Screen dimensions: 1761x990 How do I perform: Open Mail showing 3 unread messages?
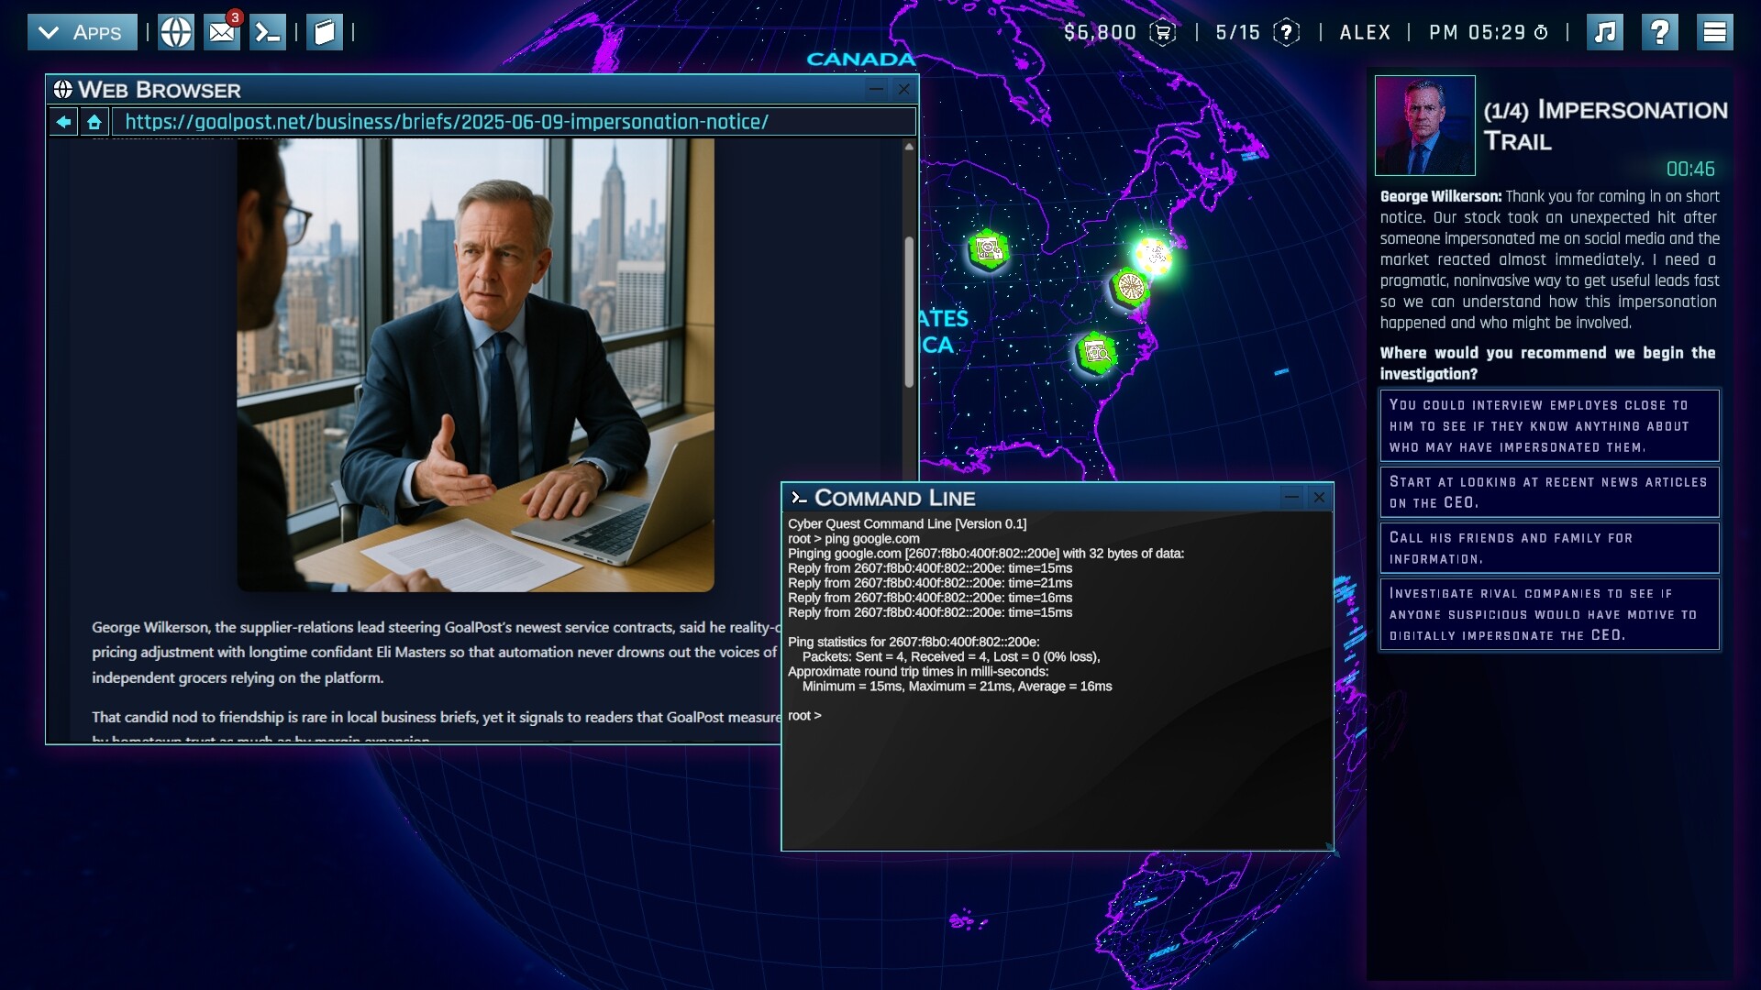point(221,33)
